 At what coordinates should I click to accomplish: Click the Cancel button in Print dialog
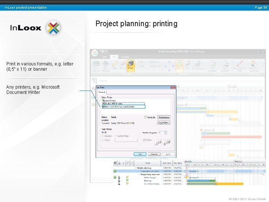pos(154,154)
